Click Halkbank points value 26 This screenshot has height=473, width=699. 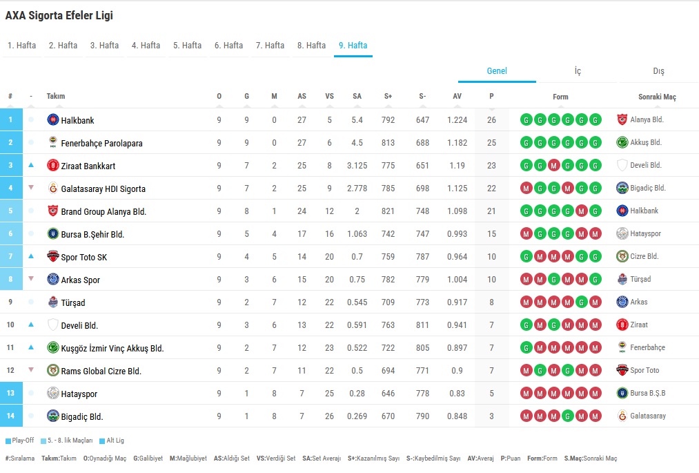[491, 120]
